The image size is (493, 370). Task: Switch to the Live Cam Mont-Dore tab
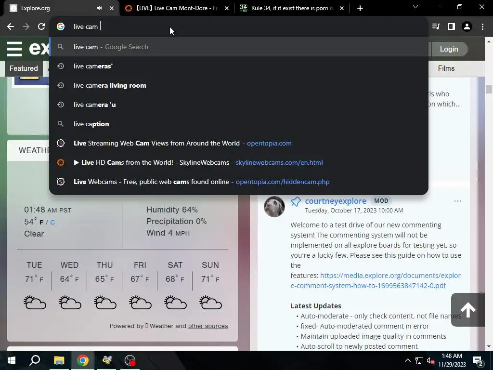[x=177, y=8]
